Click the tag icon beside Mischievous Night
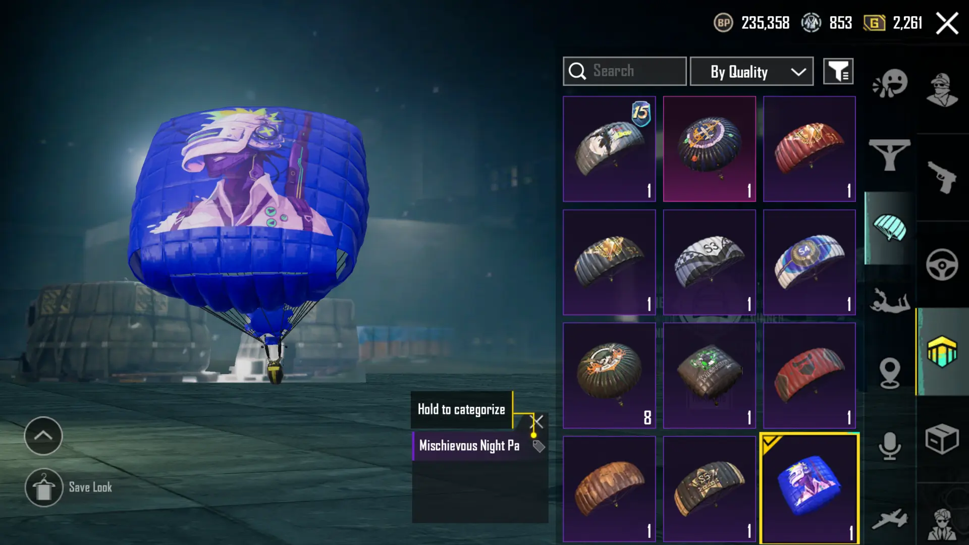The width and height of the screenshot is (969, 545). [x=538, y=446]
